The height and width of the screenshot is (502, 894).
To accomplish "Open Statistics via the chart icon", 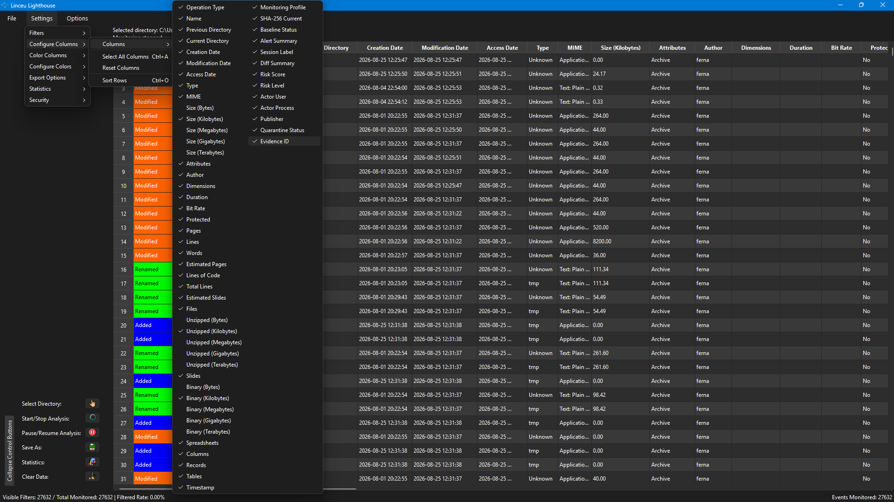I will [x=92, y=462].
